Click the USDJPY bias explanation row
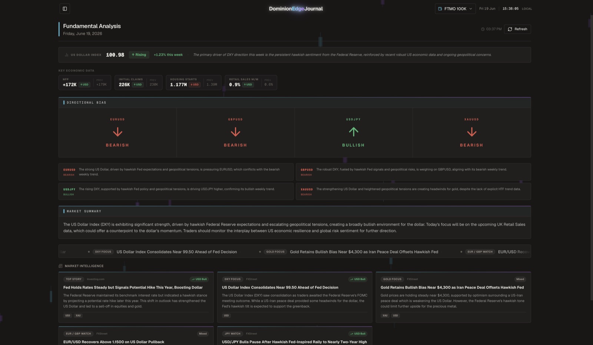 pos(176,191)
